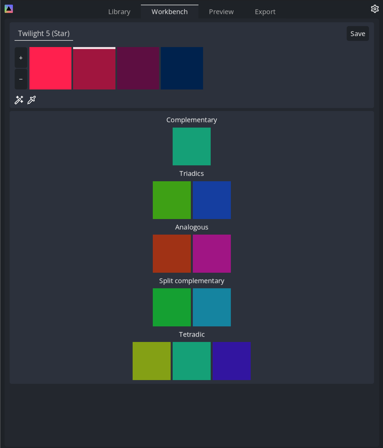
Task: Pick the cyan Split complementary swatch
Action: [x=212, y=307]
